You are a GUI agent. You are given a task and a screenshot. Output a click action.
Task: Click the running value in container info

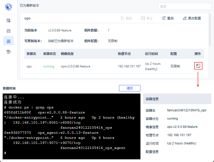173,119
